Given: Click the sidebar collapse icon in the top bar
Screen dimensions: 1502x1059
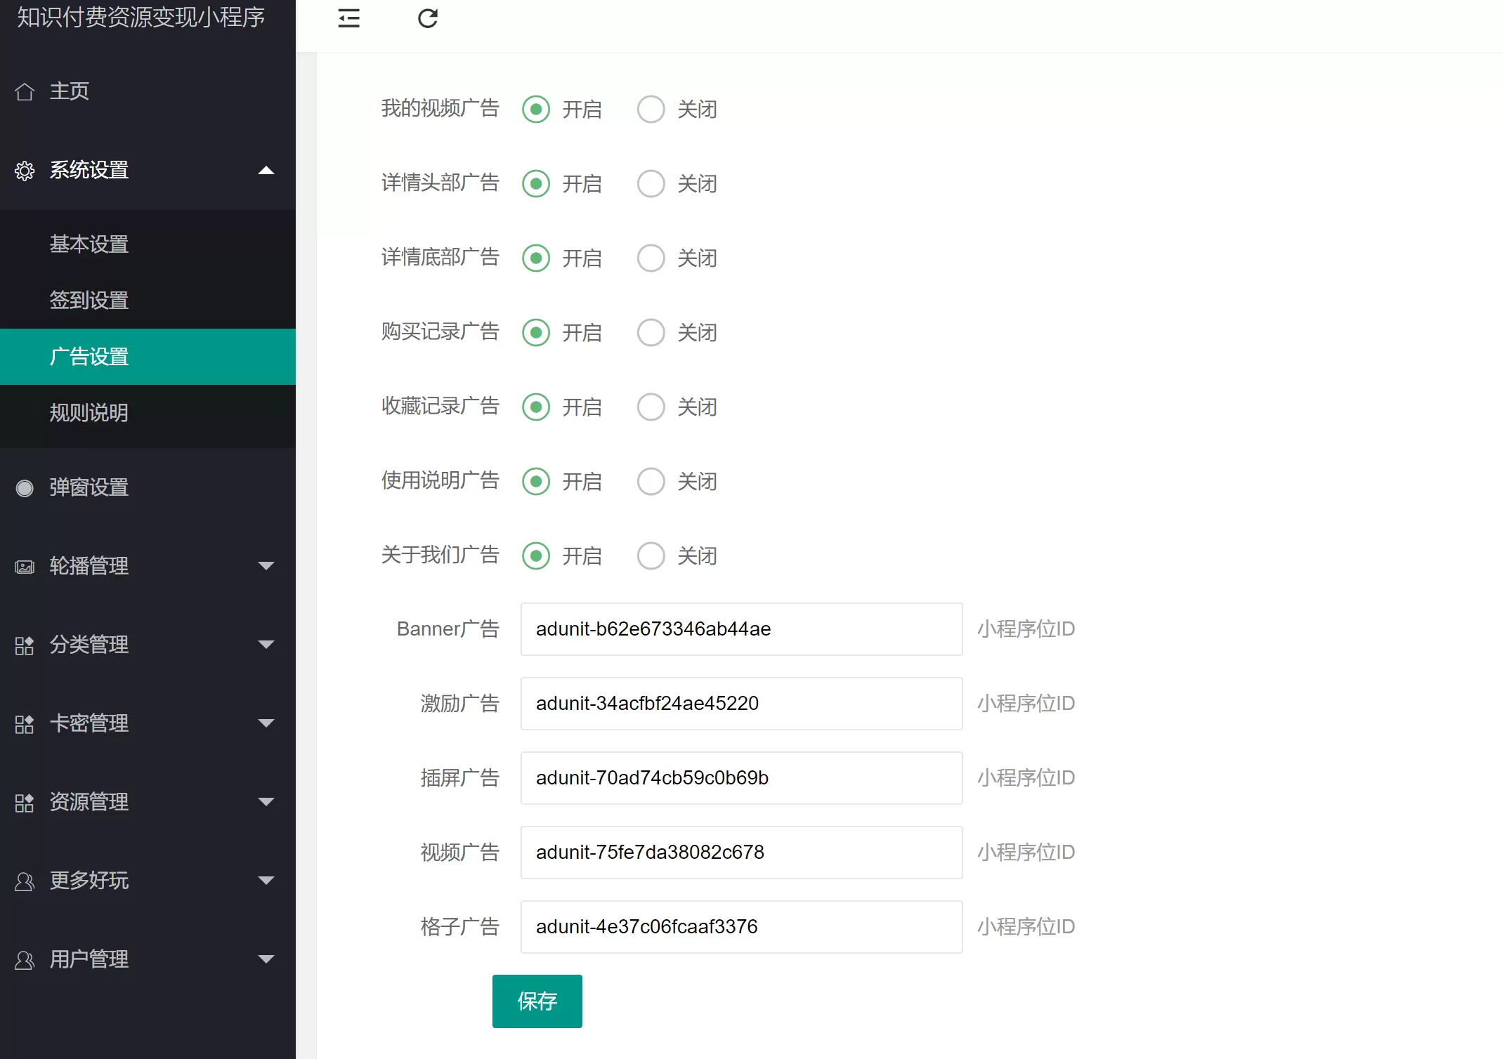Looking at the screenshot, I should 348,18.
